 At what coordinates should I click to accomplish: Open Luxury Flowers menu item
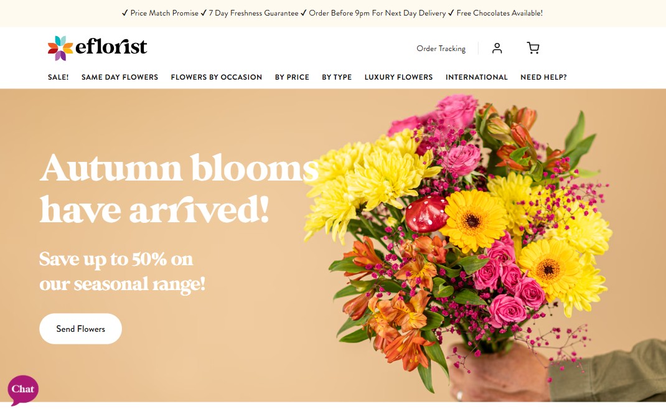click(398, 77)
